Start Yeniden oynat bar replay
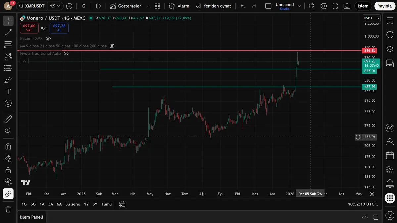The height and width of the screenshot is (223, 397). (x=213, y=6)
